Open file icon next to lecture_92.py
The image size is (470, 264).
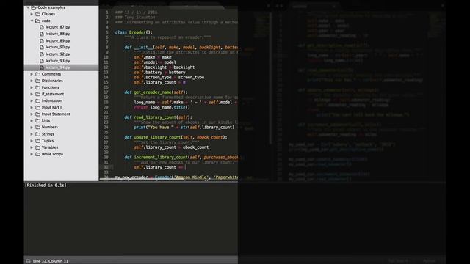(x=42, y=54)
